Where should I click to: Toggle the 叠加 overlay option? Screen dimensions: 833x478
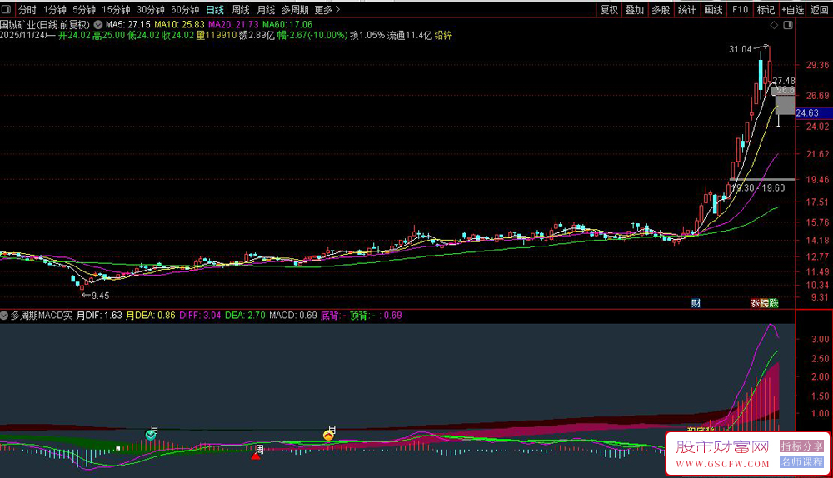point(635,10)
